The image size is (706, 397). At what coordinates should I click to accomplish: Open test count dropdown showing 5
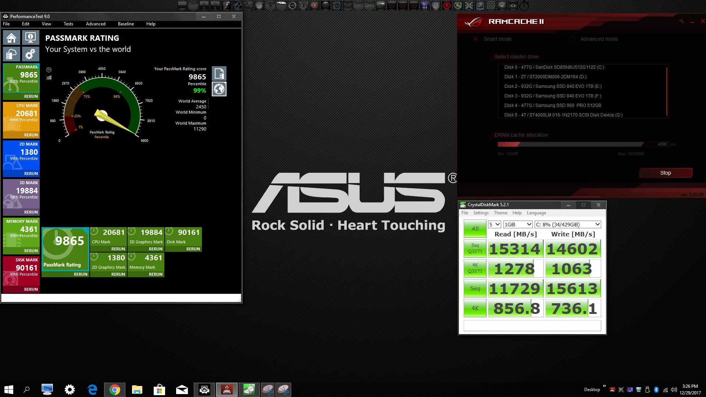[x=494, y=224]
